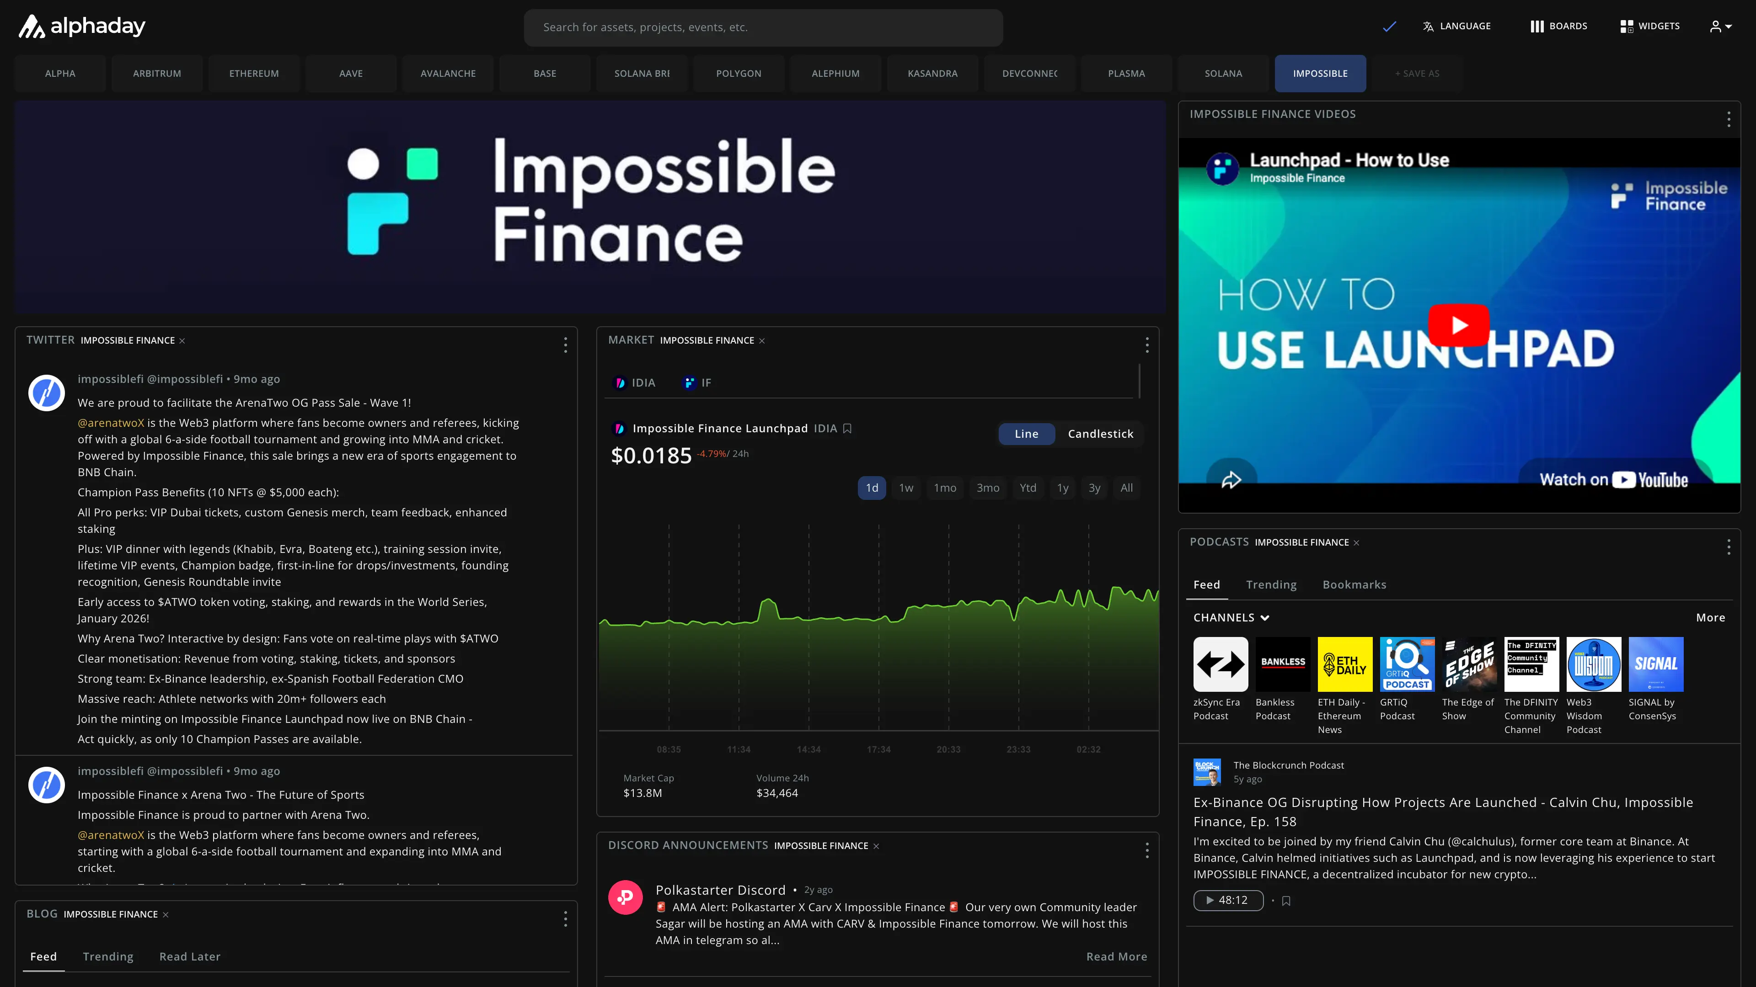Select the 3mo chart range
Viewport: 1756px width, 987px height.
pos(988,488)
